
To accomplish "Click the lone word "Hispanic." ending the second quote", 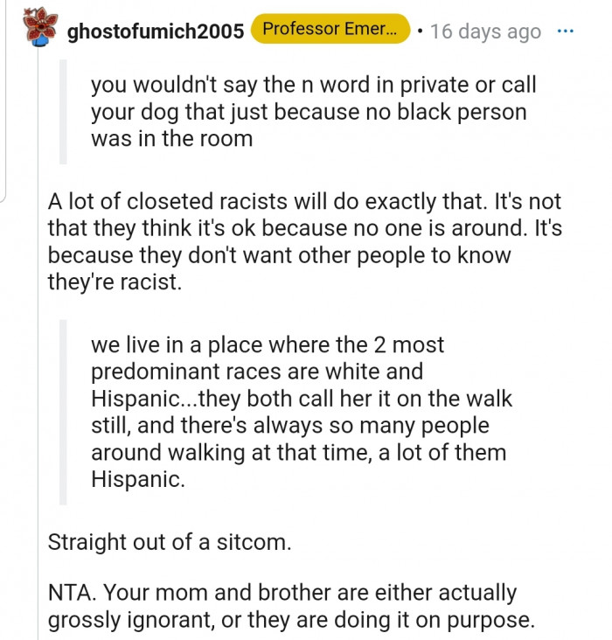I will [138, 479].
